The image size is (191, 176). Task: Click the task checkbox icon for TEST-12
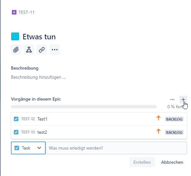(16, 119)
